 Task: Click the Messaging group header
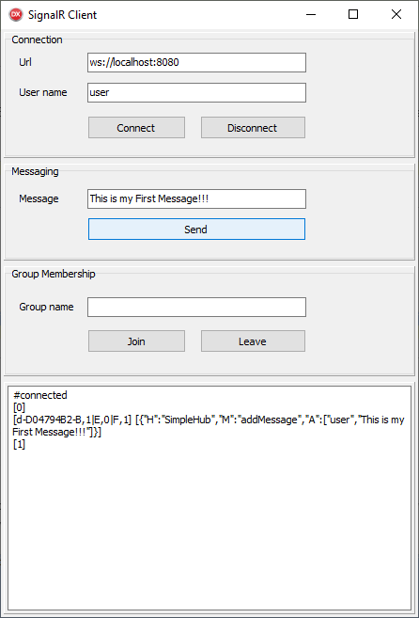pos(35,171)
